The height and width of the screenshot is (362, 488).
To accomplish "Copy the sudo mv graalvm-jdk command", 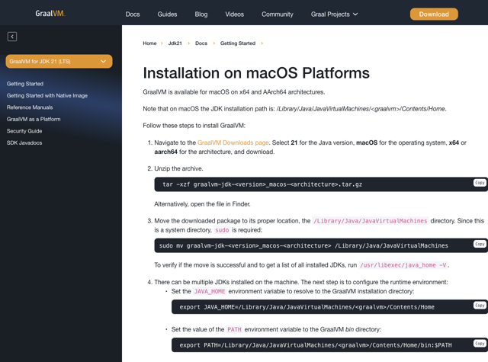I will tap(480, 244).
